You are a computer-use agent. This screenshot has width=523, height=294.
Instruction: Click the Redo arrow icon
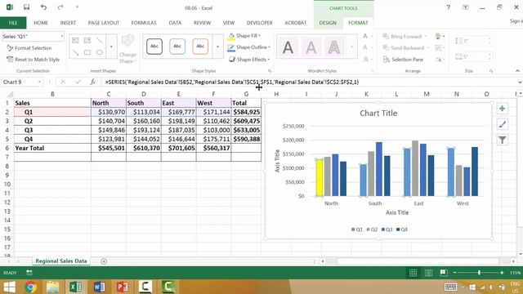(60, 7)
